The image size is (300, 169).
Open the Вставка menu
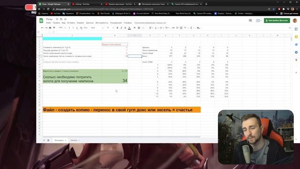(x=71, y=23)
